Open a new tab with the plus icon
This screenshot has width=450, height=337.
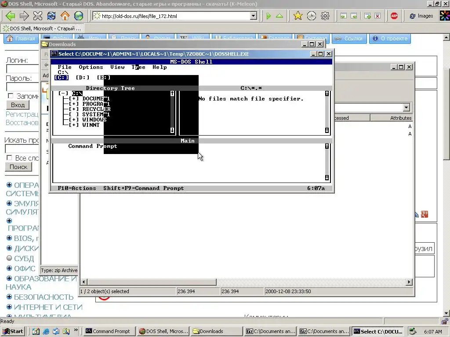tap(367, 16)
